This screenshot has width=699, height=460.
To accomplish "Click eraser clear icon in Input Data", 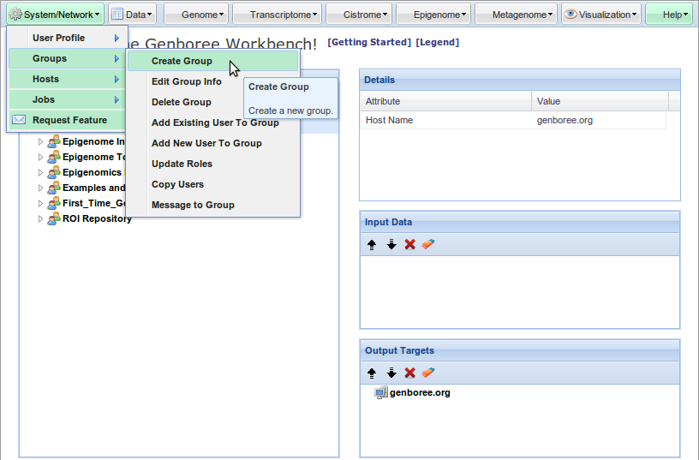I will 429,244.
